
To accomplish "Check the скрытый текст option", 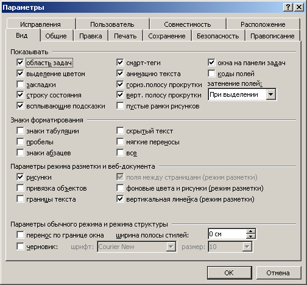I will (120, 130).
